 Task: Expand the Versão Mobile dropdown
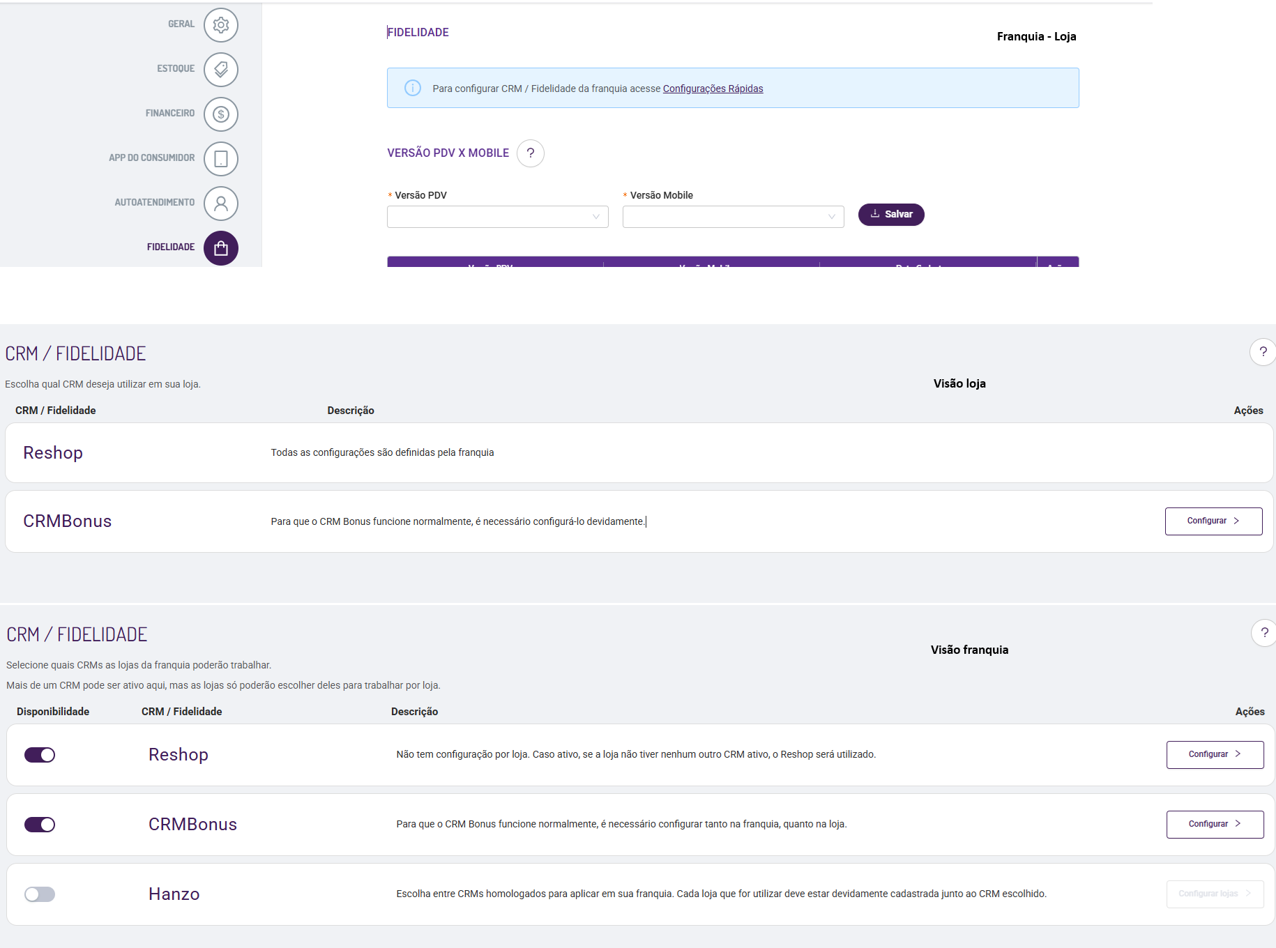(734, 217)
